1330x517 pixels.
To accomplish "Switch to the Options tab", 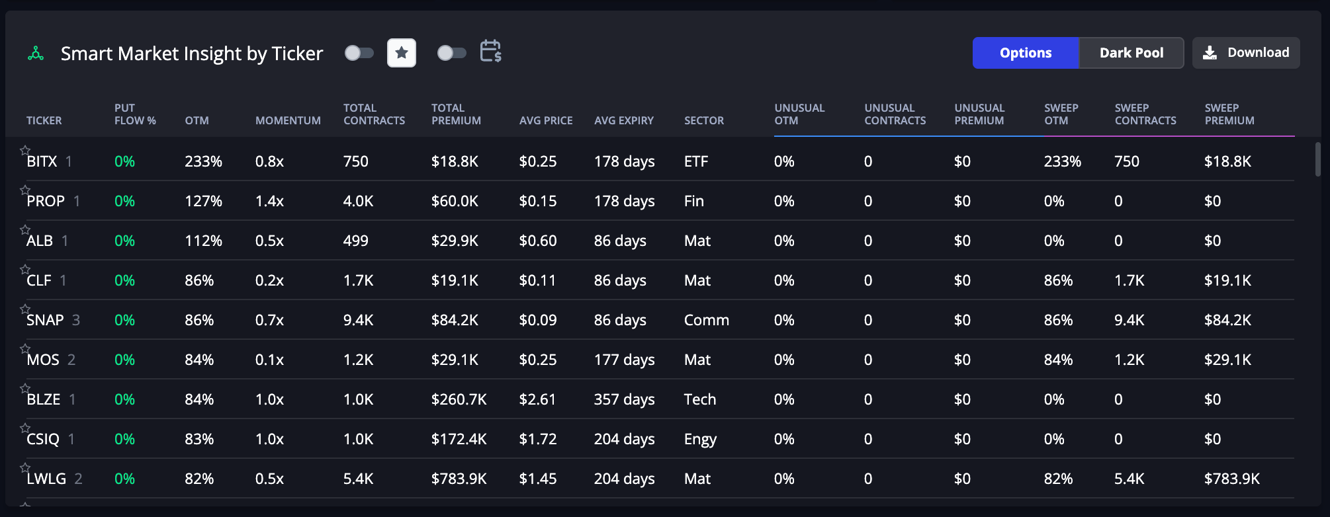I will coord(1026,53).
